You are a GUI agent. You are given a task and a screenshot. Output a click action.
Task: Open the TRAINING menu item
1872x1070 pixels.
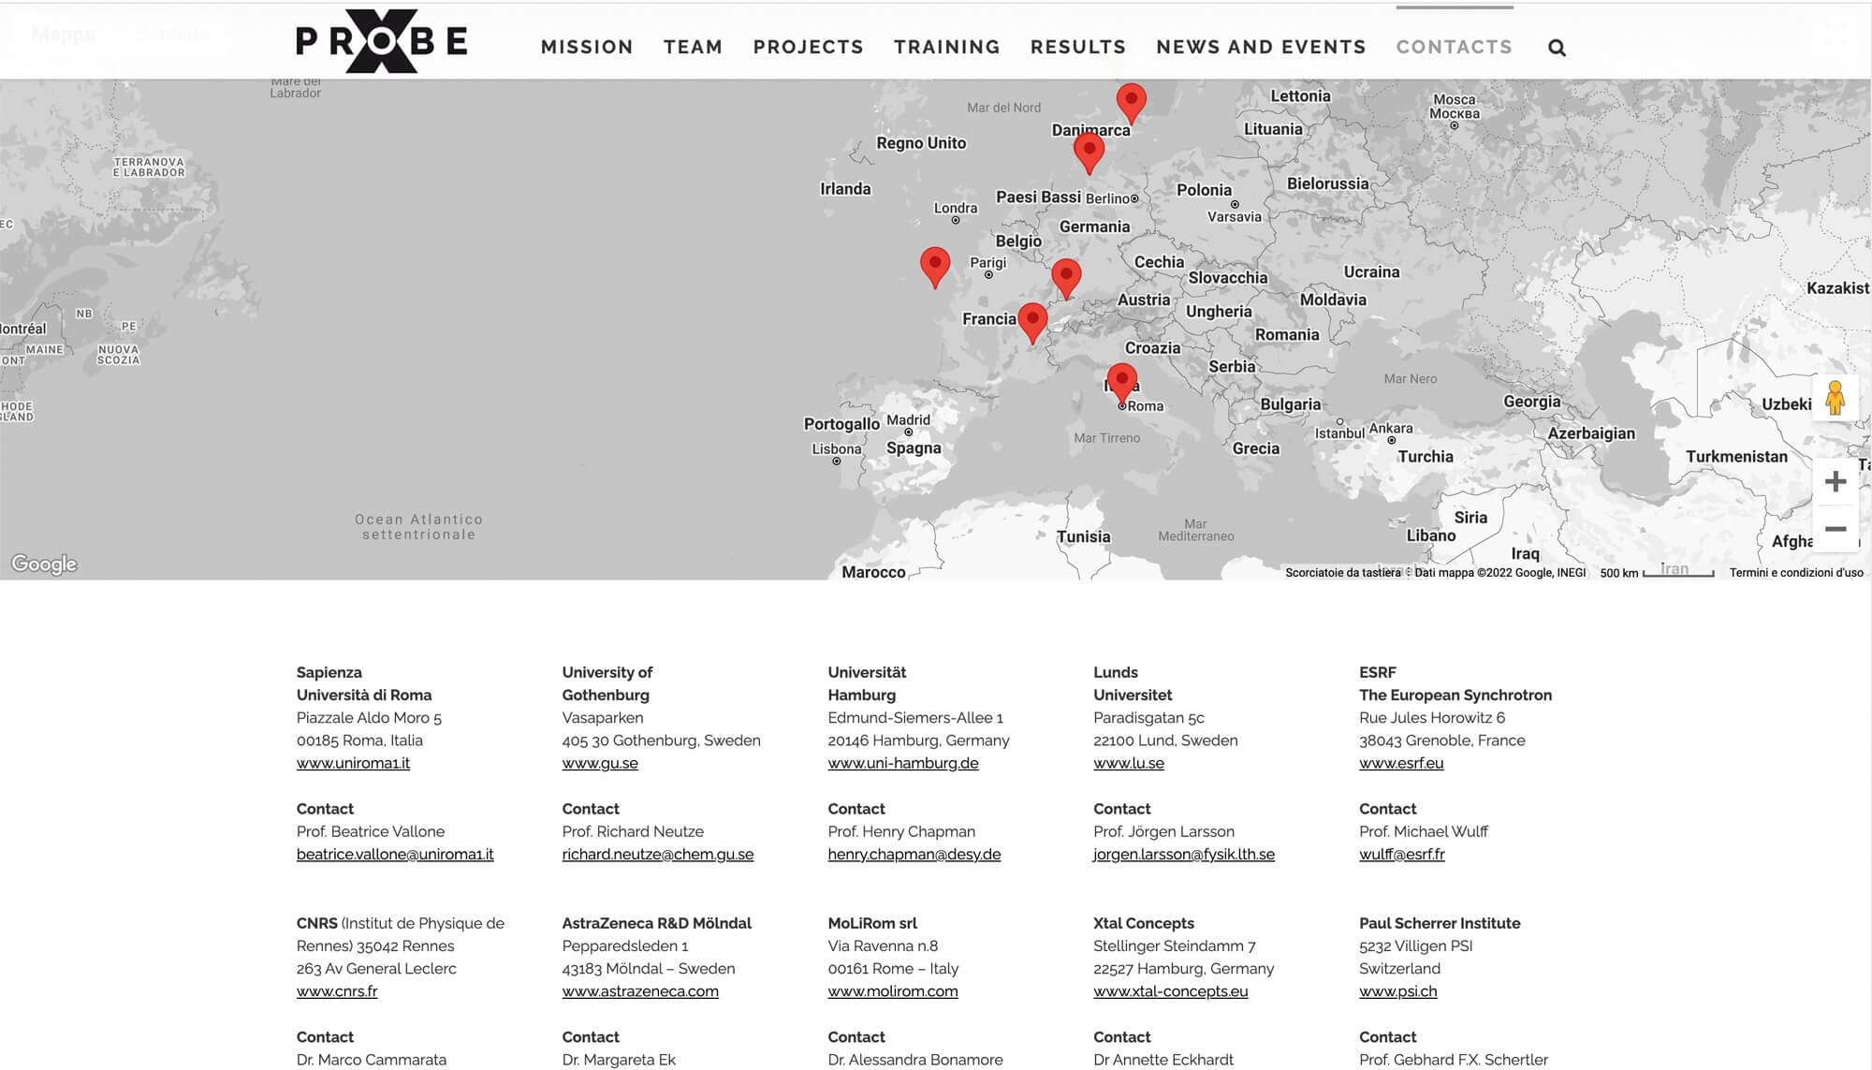tap(946, 47)
